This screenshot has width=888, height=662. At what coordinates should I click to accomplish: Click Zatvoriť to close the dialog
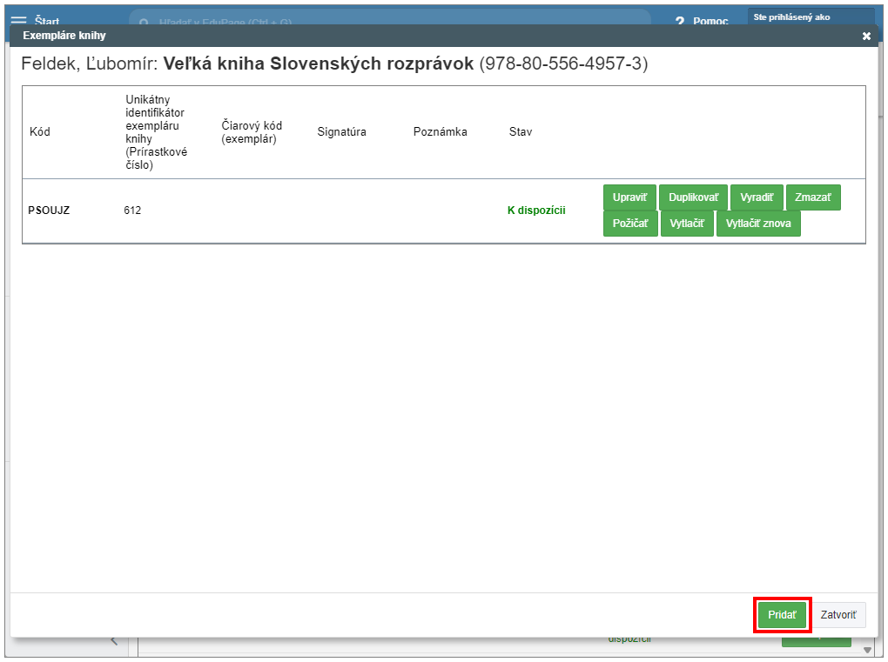point(838,614)
